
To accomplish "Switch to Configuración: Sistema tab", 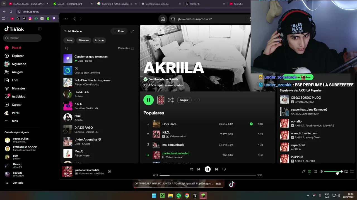I will [x=161, y=4].
